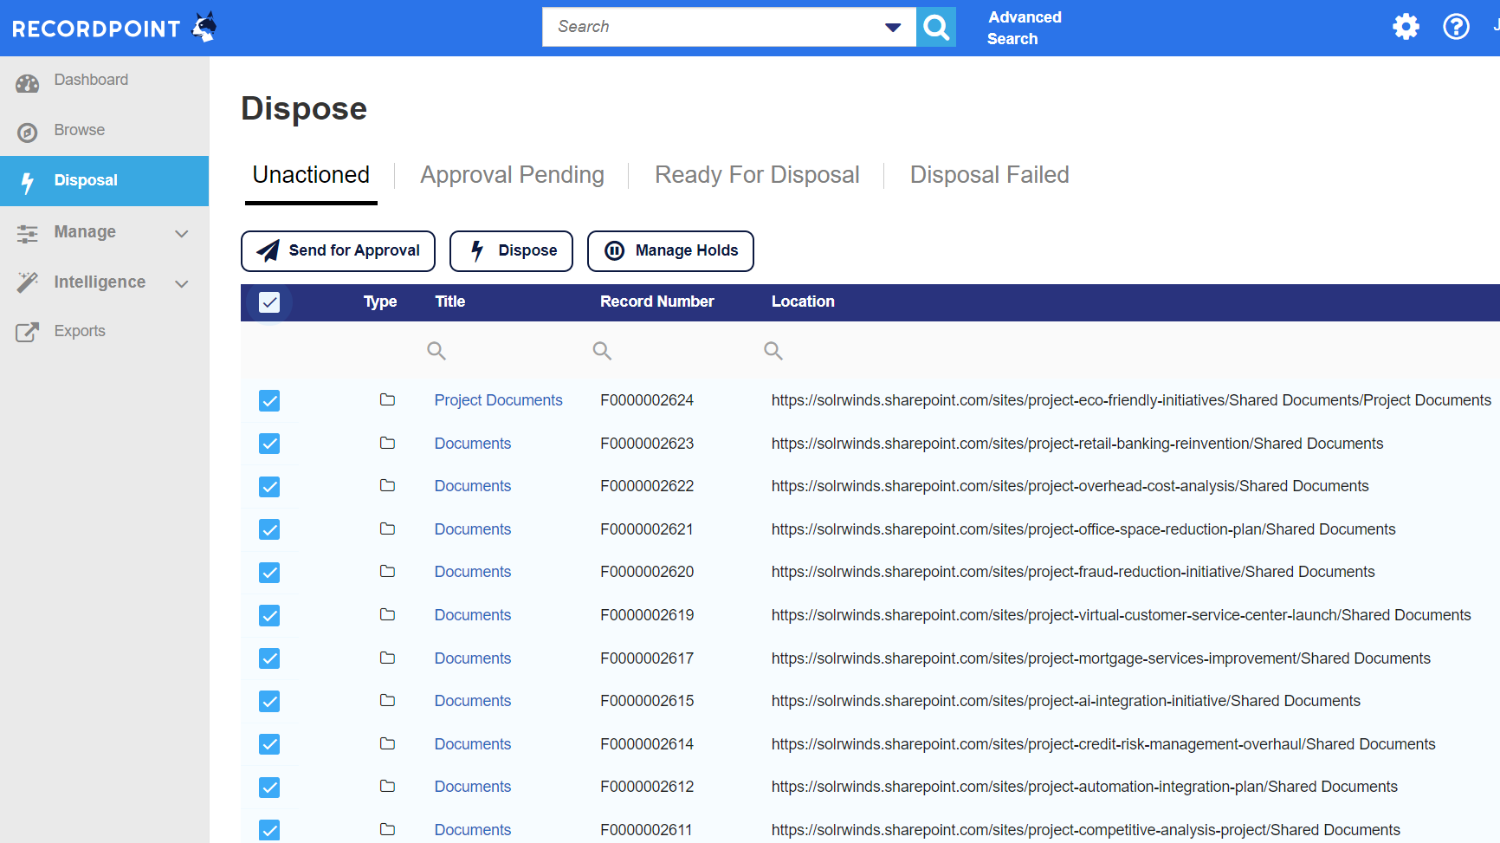The image size is (1500, 843).
Task: Uncheck the row for record F0000002620
Action: [x=269, y=573]
